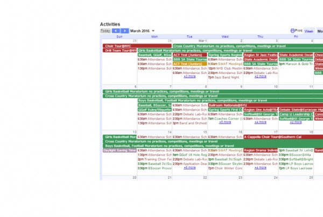The width and height of the screenshot is (323, 217).
Task: Open the 7am Coaches Corner event
Action: [225, 118]
